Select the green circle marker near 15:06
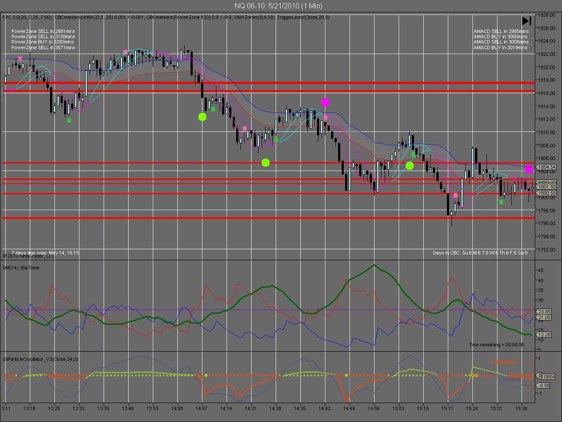 pyautogui.click(x=410, y=166)
